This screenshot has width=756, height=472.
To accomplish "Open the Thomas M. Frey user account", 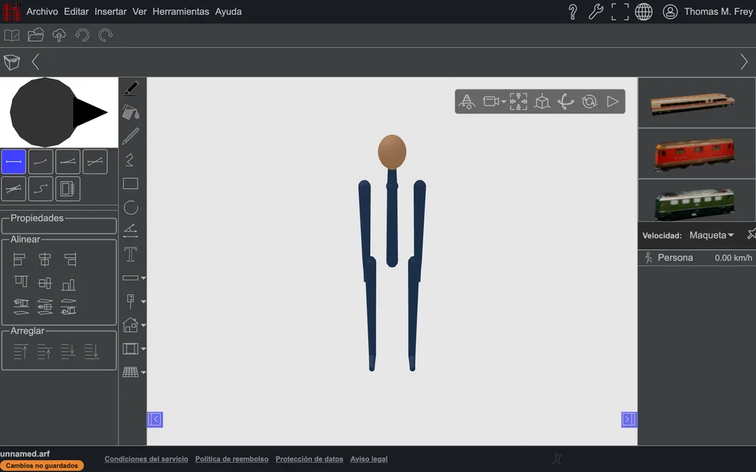I will pos(707,12).
